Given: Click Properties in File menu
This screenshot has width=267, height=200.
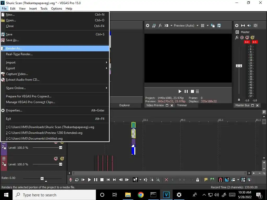Looking at the screenshot, I should pos(55,110).
